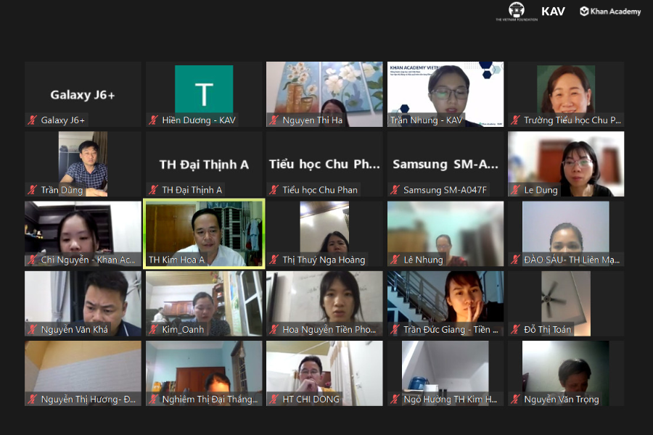Image resolution: width=653 pixels, height=435 pixels.
Task: Select the highlighted TH Kim Hoa A video
Action: (204, 231)
